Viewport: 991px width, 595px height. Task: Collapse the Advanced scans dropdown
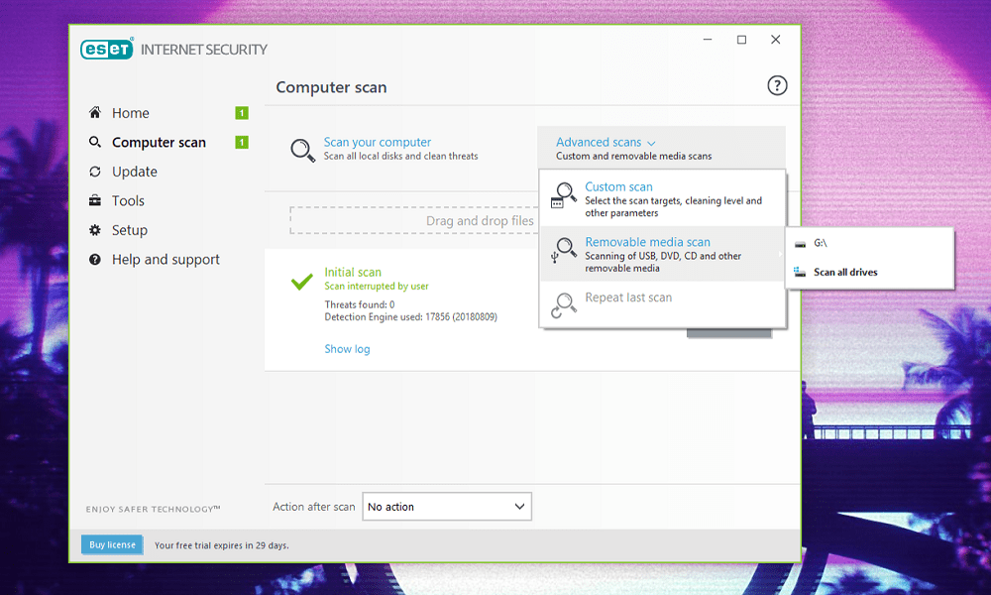[661, 148]
